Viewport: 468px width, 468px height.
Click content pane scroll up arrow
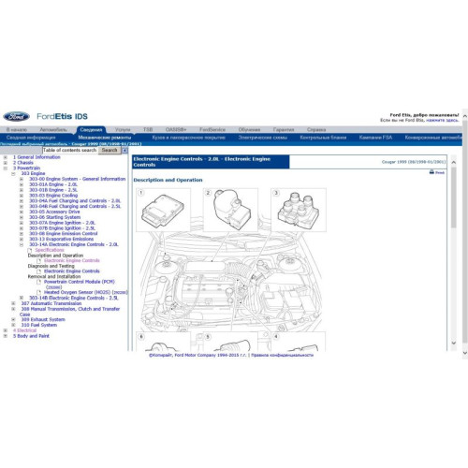coord(454,162)
